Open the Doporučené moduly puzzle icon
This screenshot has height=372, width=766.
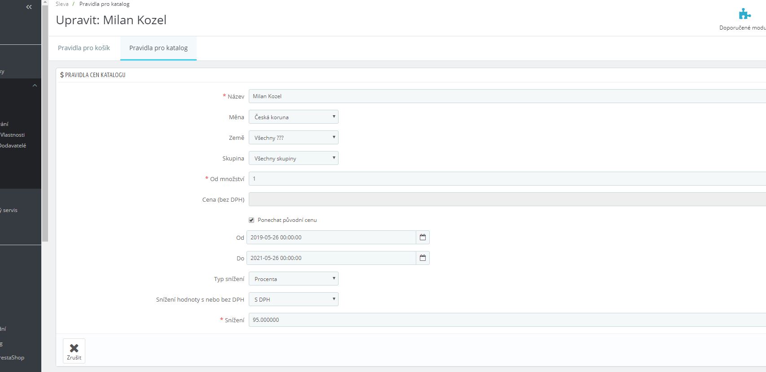tap(744, 14)
